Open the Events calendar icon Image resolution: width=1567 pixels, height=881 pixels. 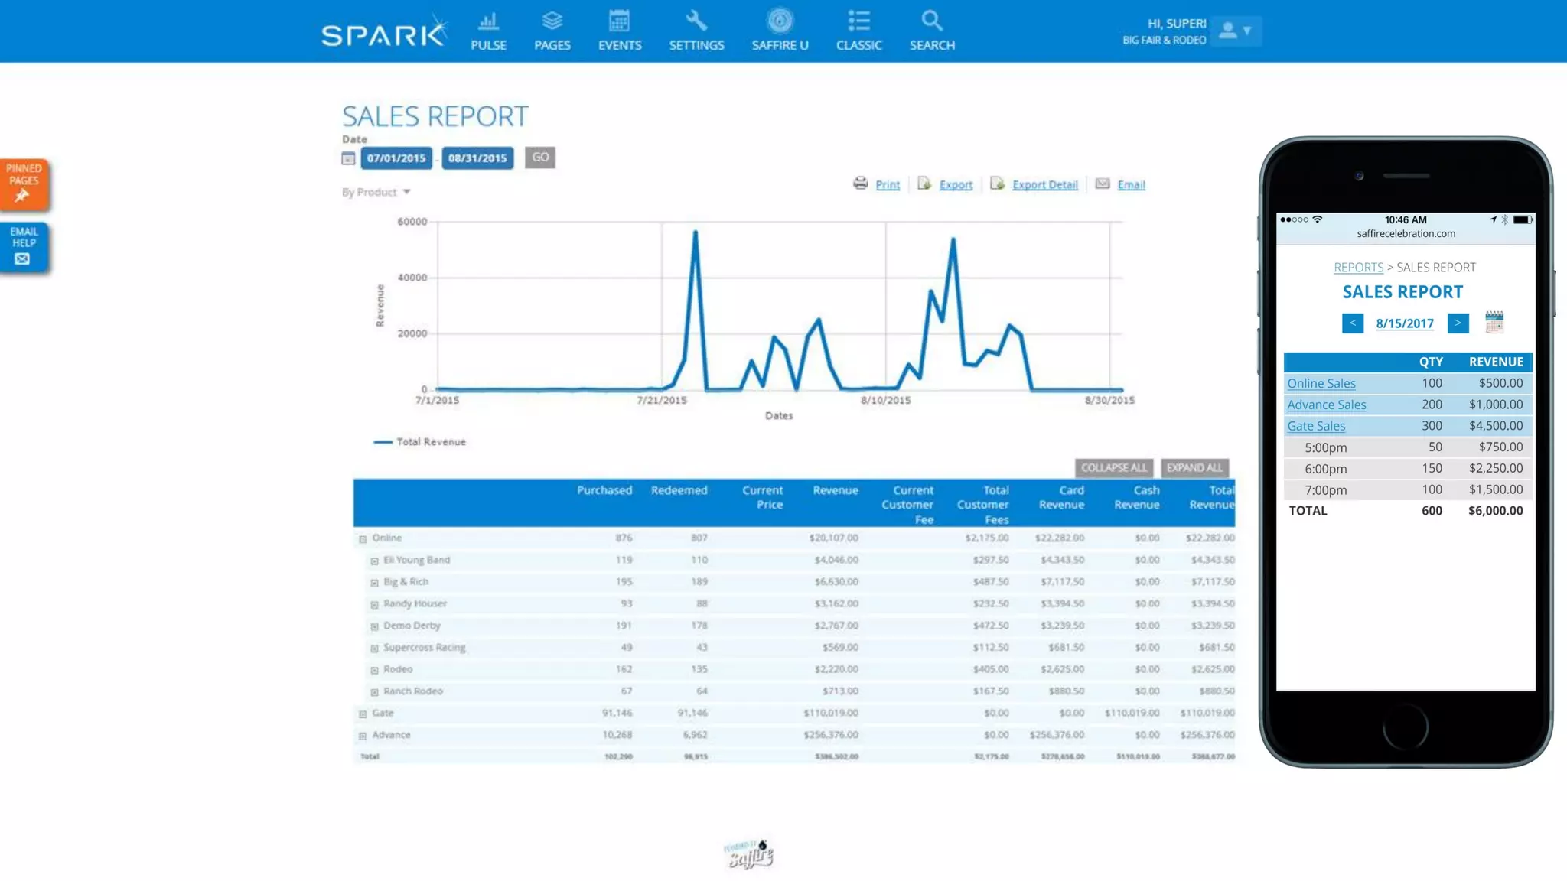coord(619,21)
